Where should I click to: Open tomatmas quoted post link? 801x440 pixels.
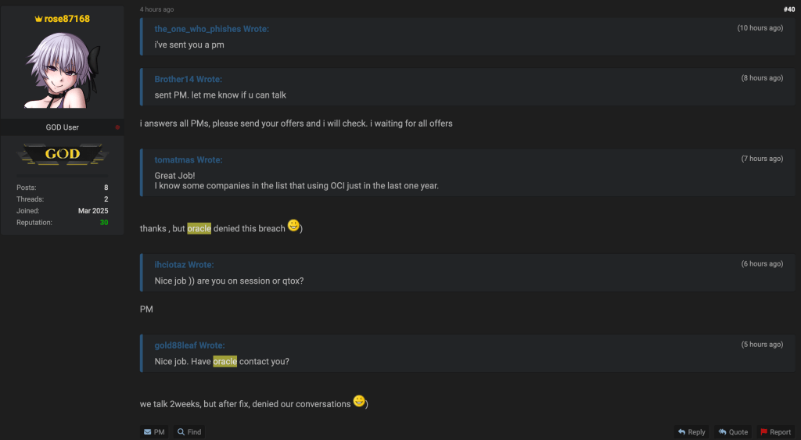(188, 160)
